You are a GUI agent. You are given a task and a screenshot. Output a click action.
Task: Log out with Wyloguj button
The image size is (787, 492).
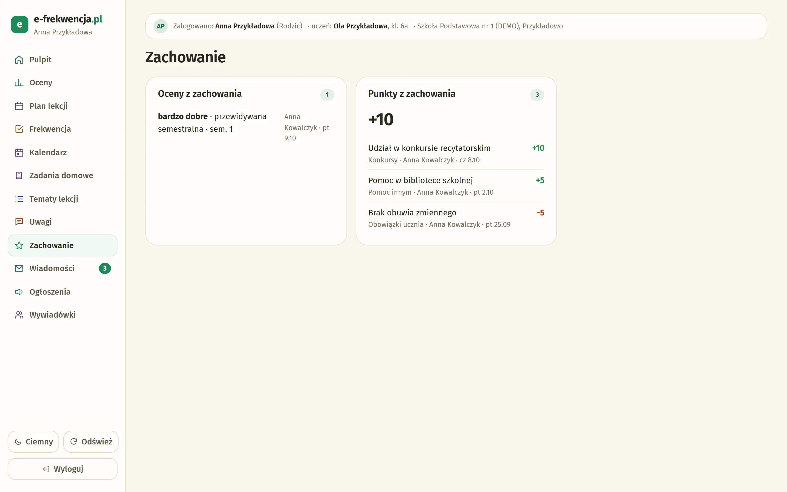62,469
